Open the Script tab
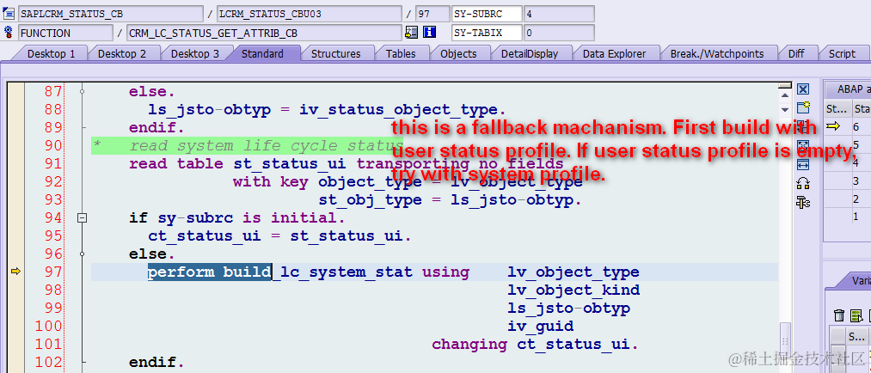This screenshot has height=373, width=871. [842, 54]
